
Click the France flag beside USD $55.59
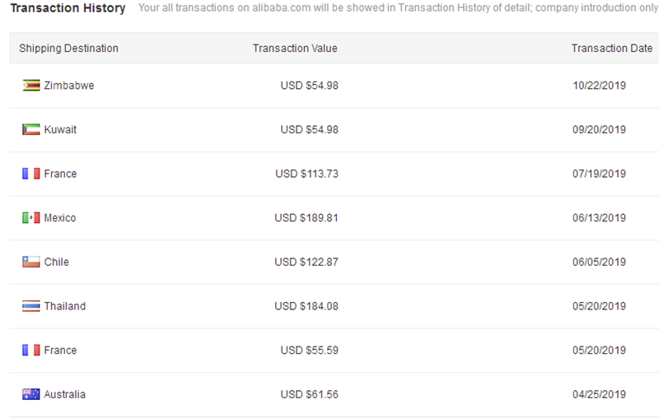tap(30, 351)
